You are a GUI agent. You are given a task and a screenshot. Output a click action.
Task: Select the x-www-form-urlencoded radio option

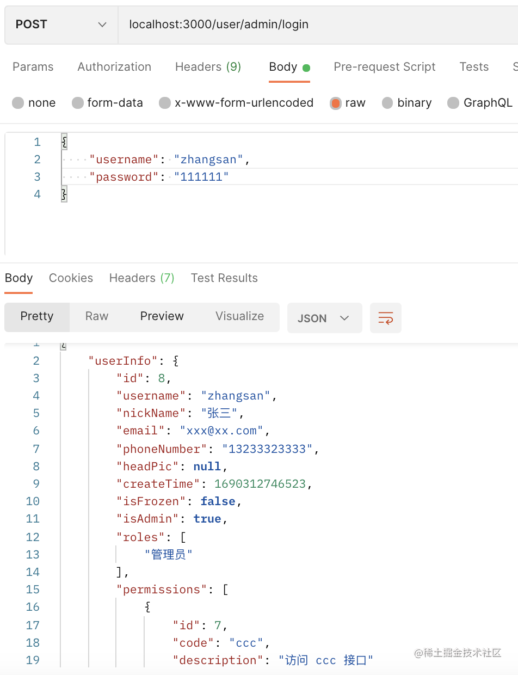tap(165, 103)
